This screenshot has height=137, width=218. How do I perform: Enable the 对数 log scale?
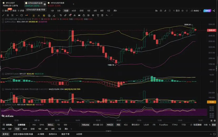pyautogui.click(x=206, y=125)
